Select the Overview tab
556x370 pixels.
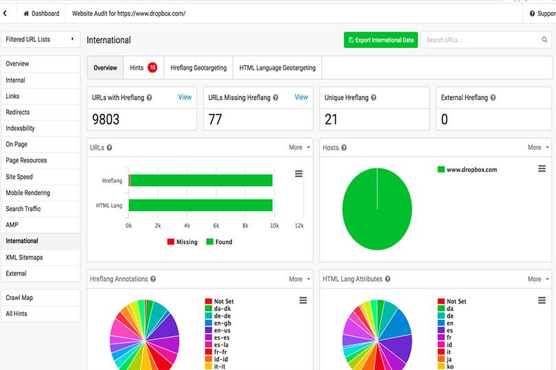(105, 67)
